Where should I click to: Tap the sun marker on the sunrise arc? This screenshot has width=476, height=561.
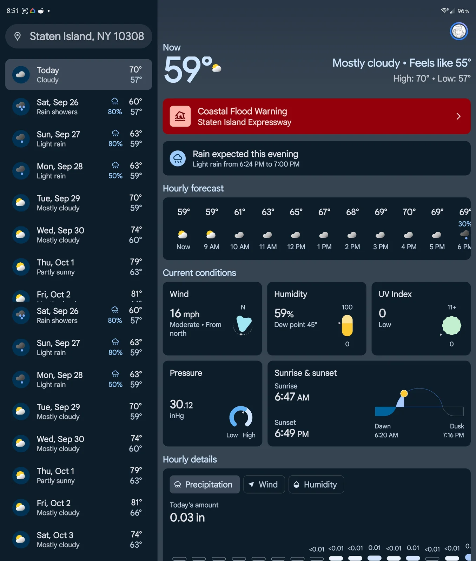(404, 393)
